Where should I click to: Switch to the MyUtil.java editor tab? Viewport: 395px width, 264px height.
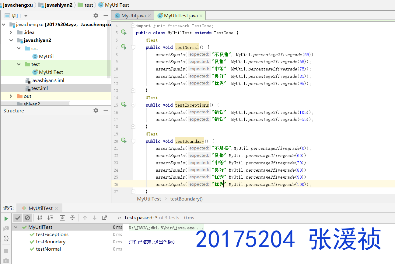coord(133,16)
